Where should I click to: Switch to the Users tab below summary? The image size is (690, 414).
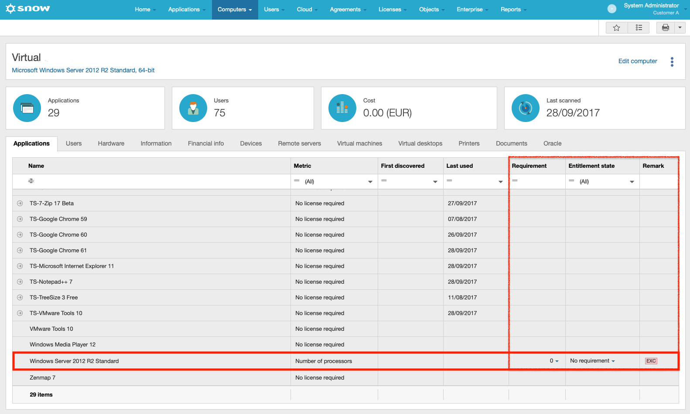(74, 143)
